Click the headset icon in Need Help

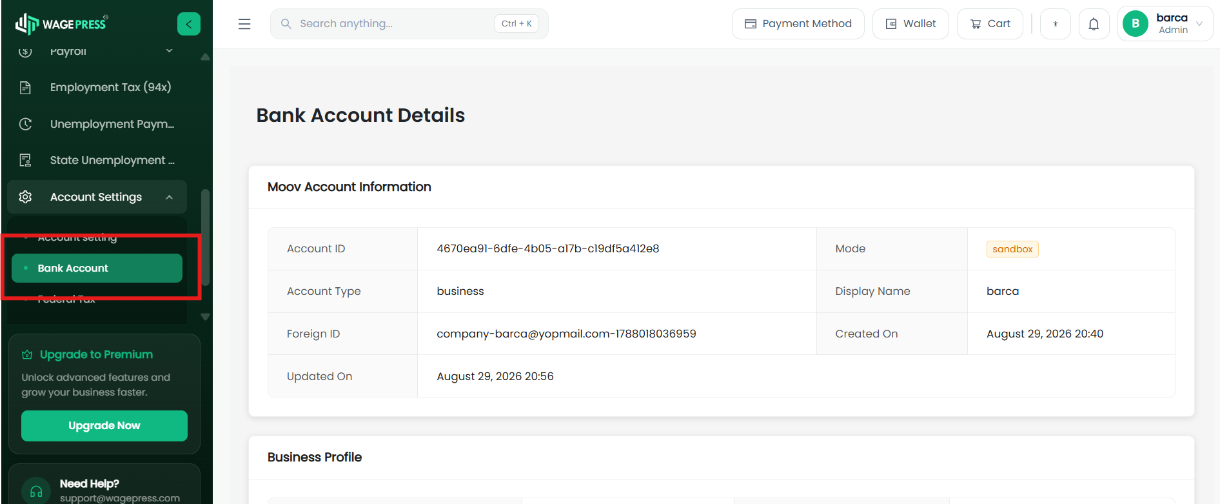tap(36, 491)
